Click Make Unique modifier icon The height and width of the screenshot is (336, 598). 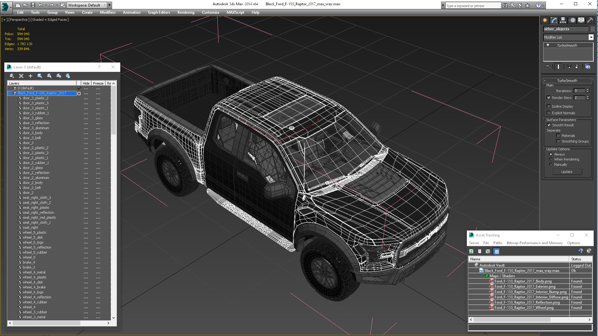[x=569, y=67]
